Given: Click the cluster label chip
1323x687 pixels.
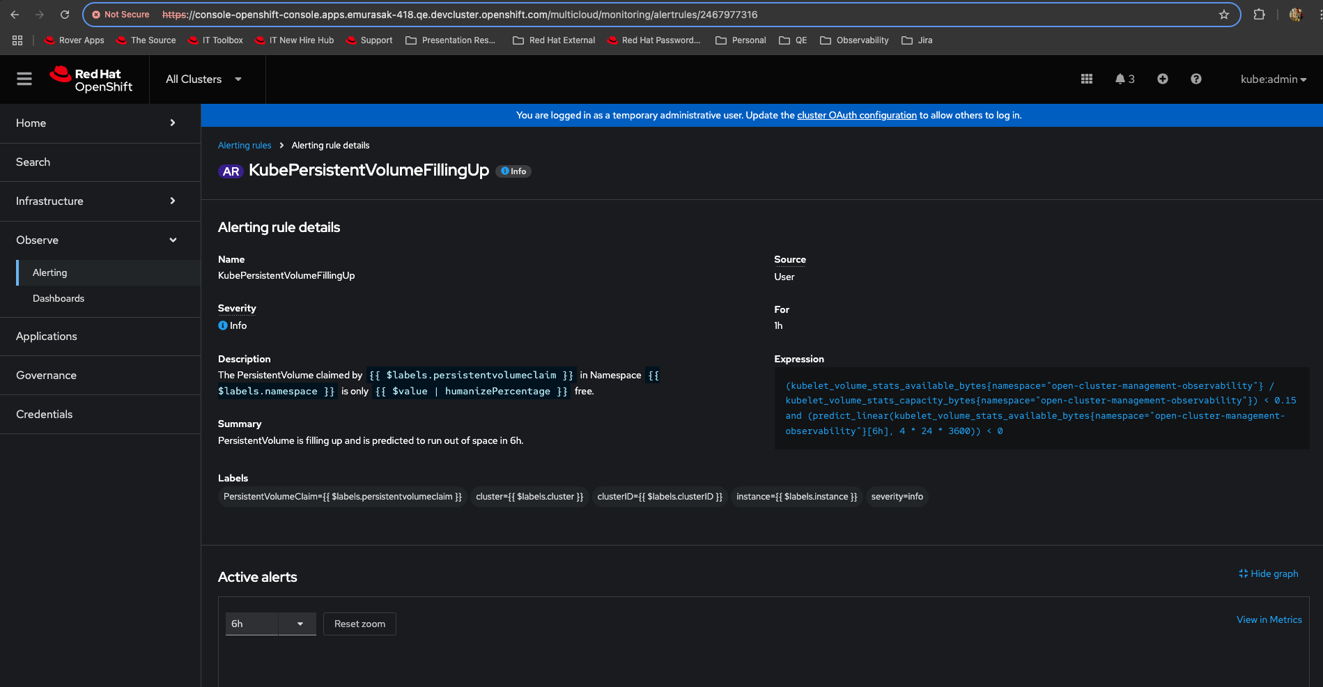Looking at the screenshot, I should pos(529,497).
